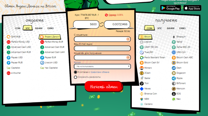Choose Paxos Standard Token
This screenshot has width=208, height=116.
pos(155,57)
